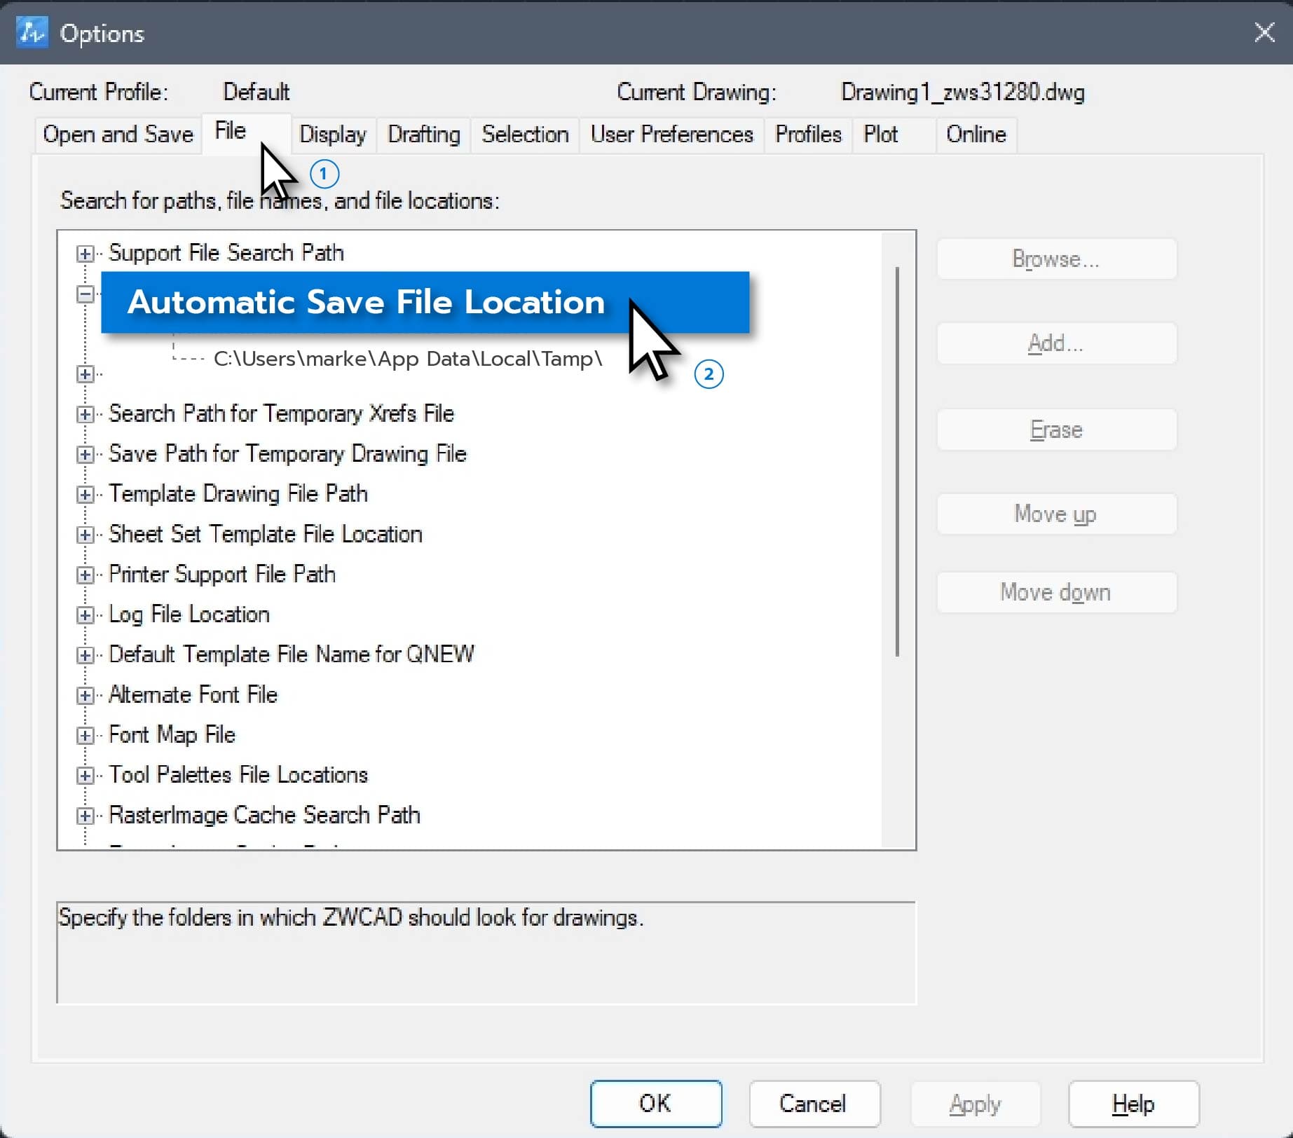Click the Drawing1_zws31280.dwg name
This screenshot has height=1138, width=1293.
(962, 92)
